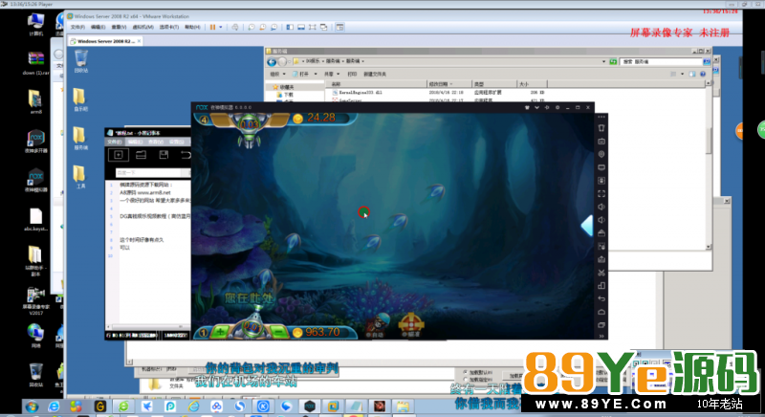Open the 编辑(E) menu in VMware
This screenshot has width=765, height=417.
pos(98,28)
